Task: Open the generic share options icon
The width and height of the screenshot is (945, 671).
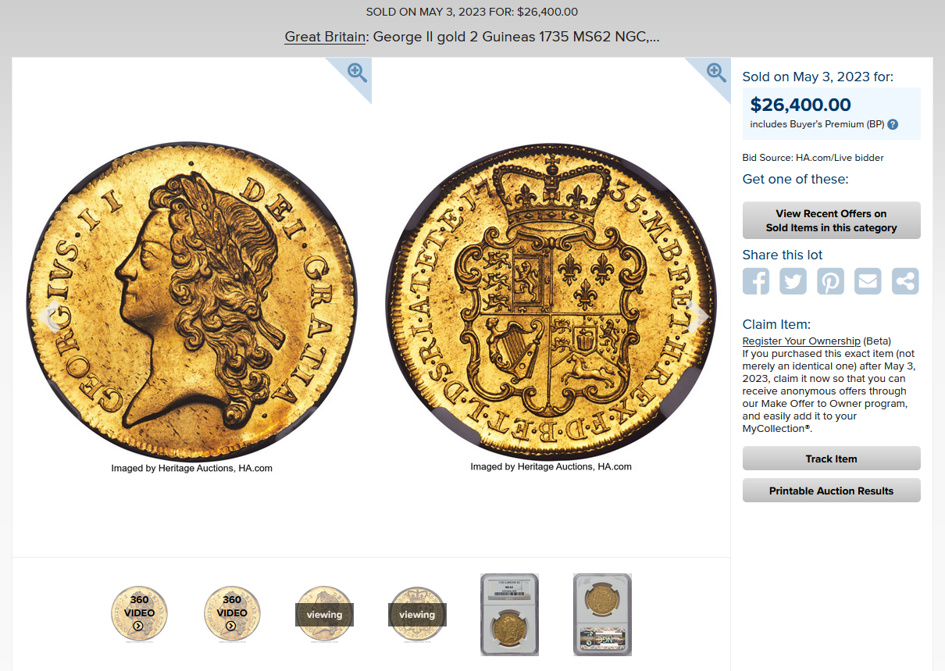Action: pos(905,281)
